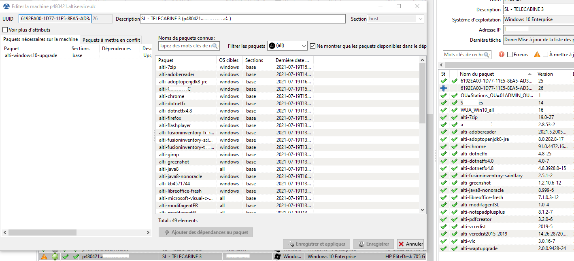Click the anchor icon on Ajouter des dépendances button
Screen dimensions: 574x261
(166, 232)
